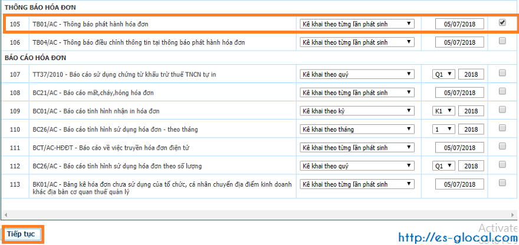Open 'Kê khai theo tháng' dropdown row 110
The width and height of the screenshot is (519, 245).
pos(357,129)
